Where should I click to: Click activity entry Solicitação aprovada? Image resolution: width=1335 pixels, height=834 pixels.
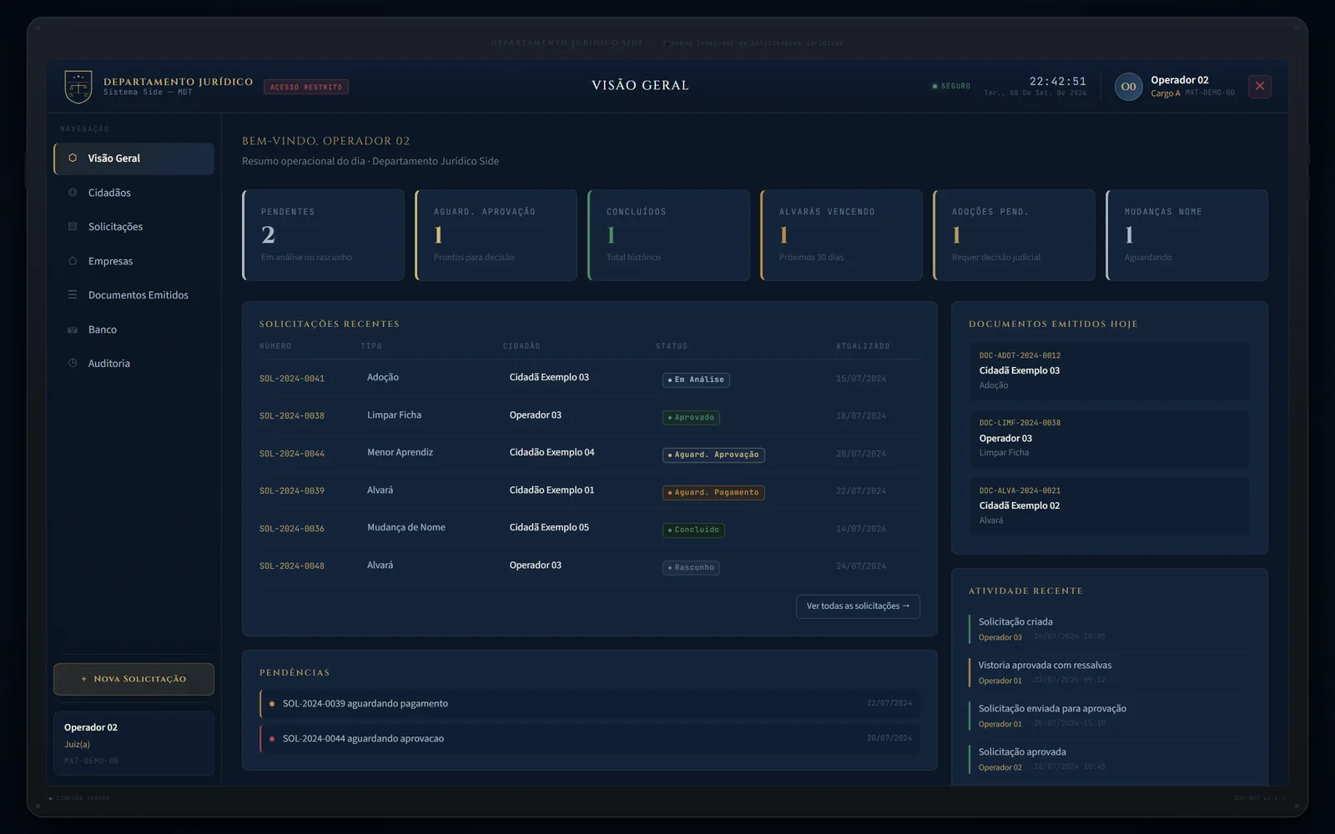coord(1110,759)
